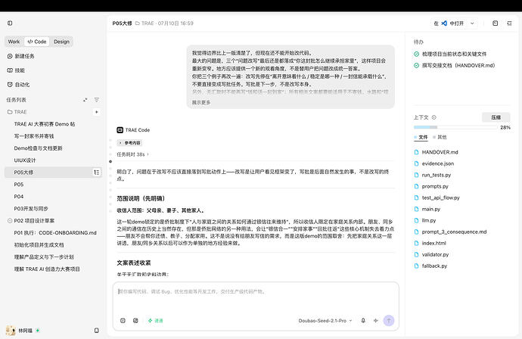Open the dropdown arrow next to 中打开

point(472,23)
